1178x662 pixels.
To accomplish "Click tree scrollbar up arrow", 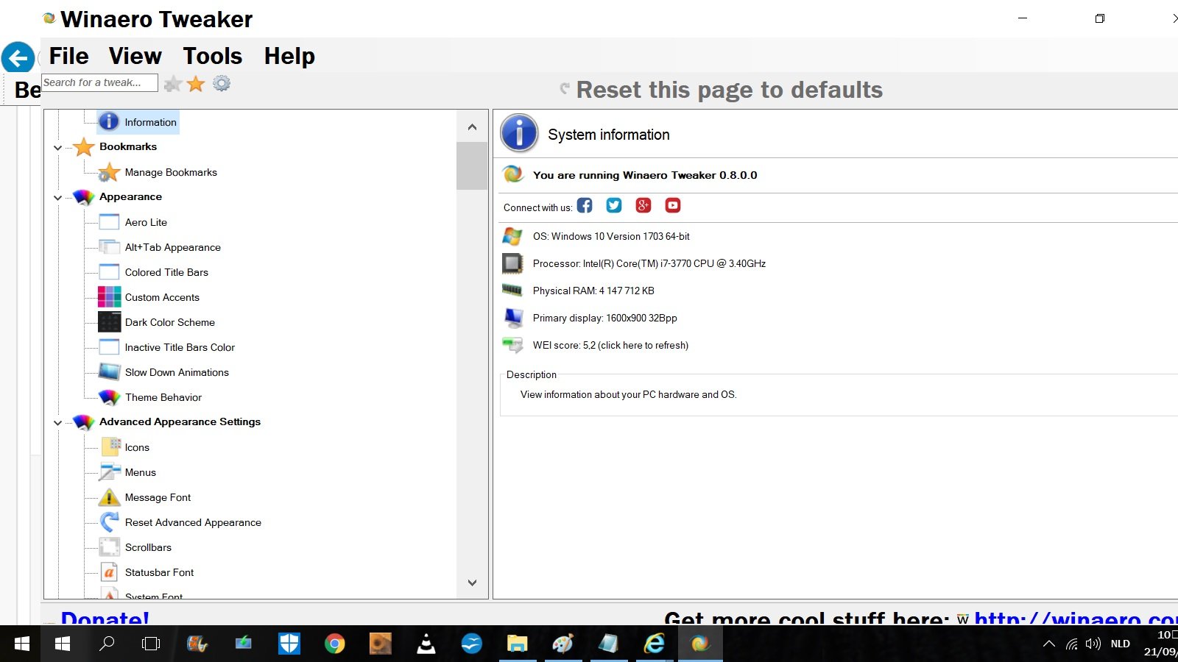I will click(472, 127).
